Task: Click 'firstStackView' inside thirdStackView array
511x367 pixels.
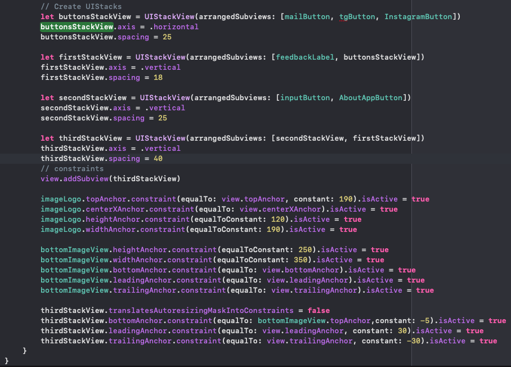Action: (x=384, y=138)
